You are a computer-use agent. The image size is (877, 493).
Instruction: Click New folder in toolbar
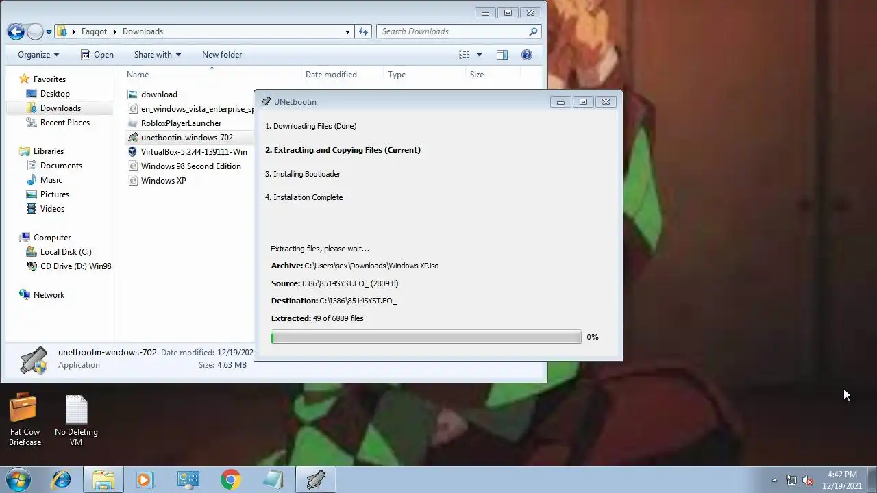[222, 55]
